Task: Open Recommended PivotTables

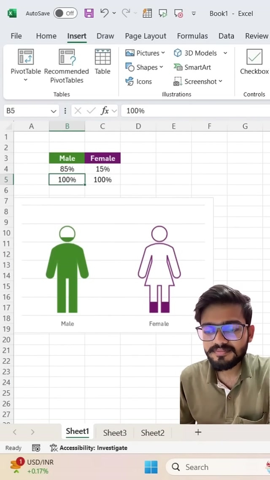Action: pyautogui.click(x=67, y=65)
